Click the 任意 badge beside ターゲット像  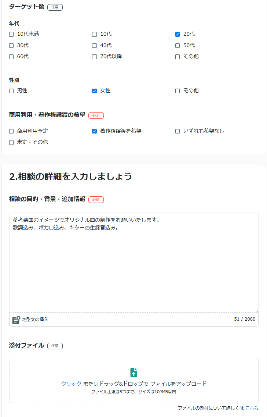point(55,7)
